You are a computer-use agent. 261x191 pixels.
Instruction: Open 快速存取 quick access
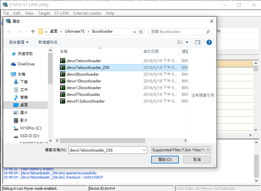point(22,54)
